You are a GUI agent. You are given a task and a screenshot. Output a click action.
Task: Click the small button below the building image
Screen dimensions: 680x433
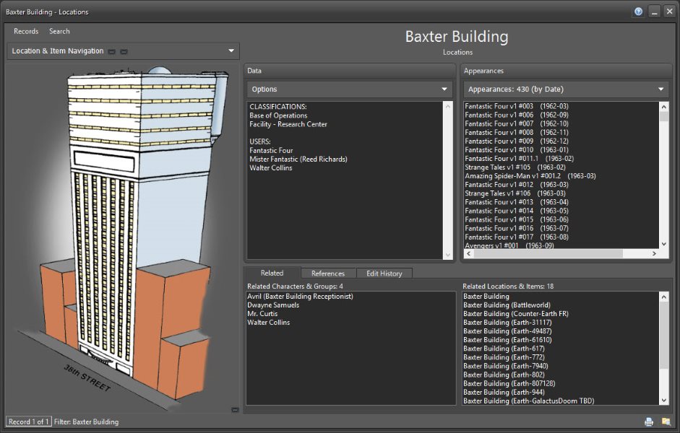click(235, 410)
